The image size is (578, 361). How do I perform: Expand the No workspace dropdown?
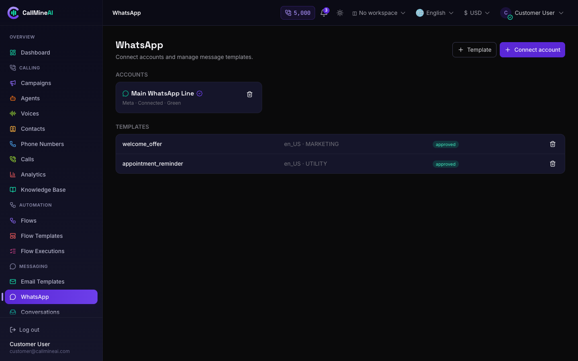[379, 13]
